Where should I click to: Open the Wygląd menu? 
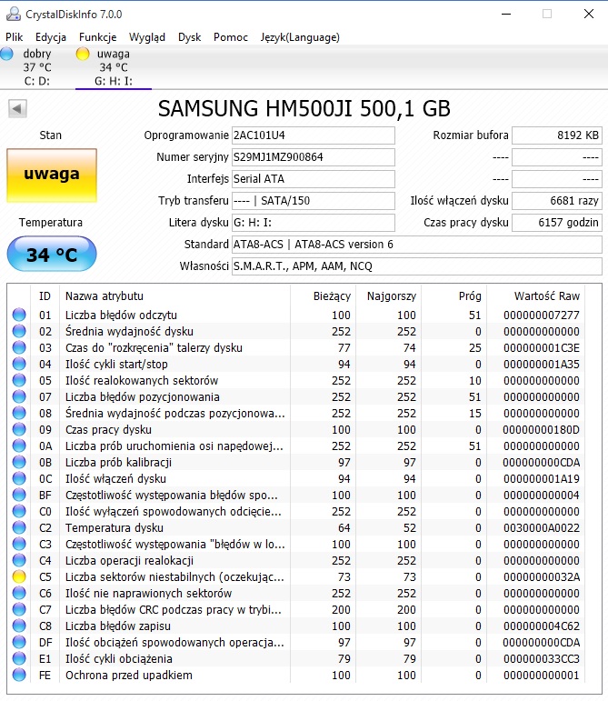tap(147, 37)
